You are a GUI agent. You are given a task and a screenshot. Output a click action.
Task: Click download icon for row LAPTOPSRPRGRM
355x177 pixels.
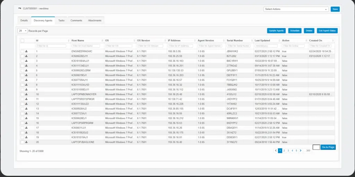point(26,123)
